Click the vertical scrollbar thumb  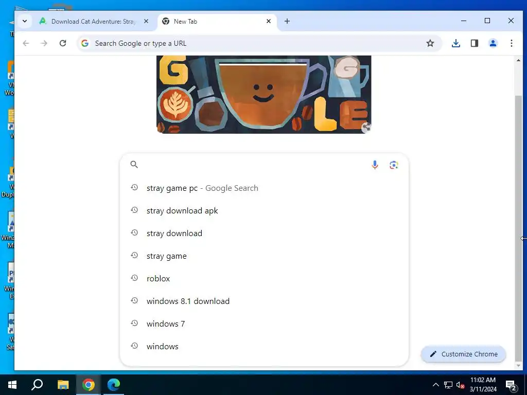(x=519, y=228)
